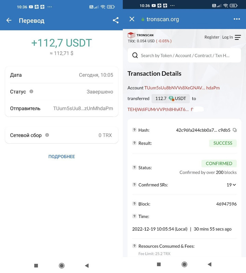Close the tronscan.org browser tab
Image resolution: width=246 pixels, height=273 pixels.
click(132, 19)
